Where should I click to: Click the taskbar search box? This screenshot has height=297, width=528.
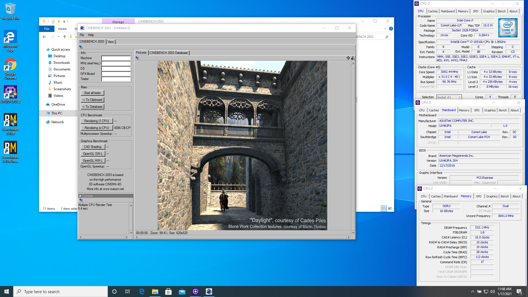(61, 291)
